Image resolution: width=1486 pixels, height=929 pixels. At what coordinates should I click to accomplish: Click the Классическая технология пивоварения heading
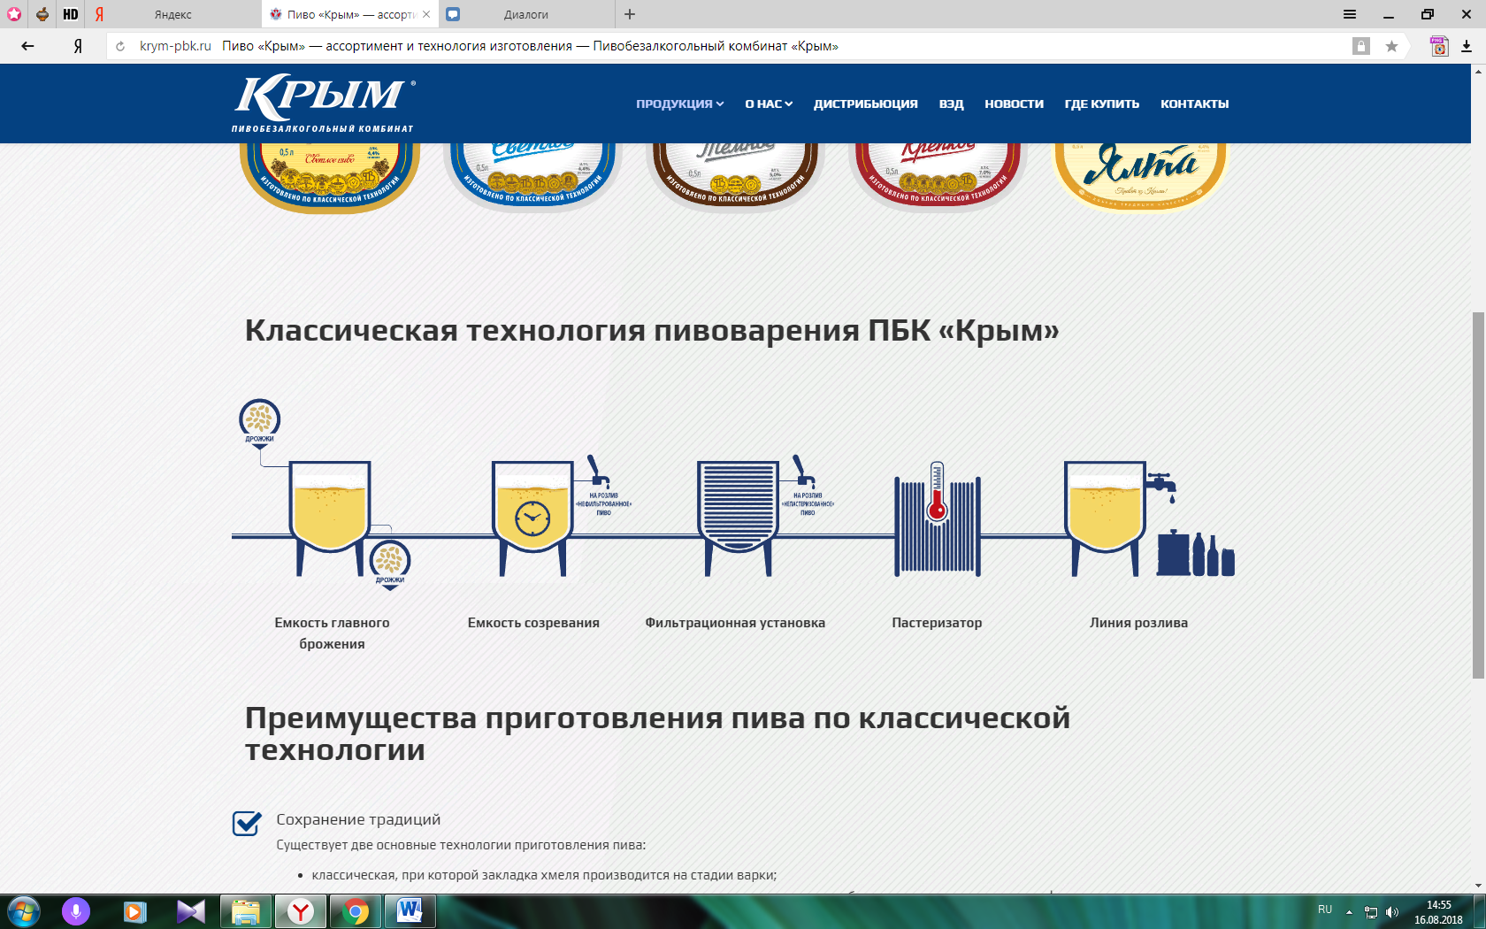coord(652,330)
